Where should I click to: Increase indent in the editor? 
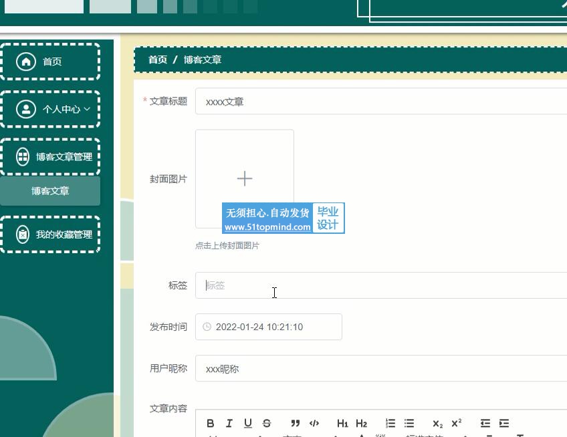[x=504, y=423]
